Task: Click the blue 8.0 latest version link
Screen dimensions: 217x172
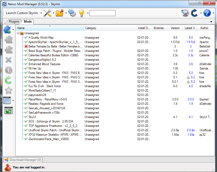Action: pos(191,38)
